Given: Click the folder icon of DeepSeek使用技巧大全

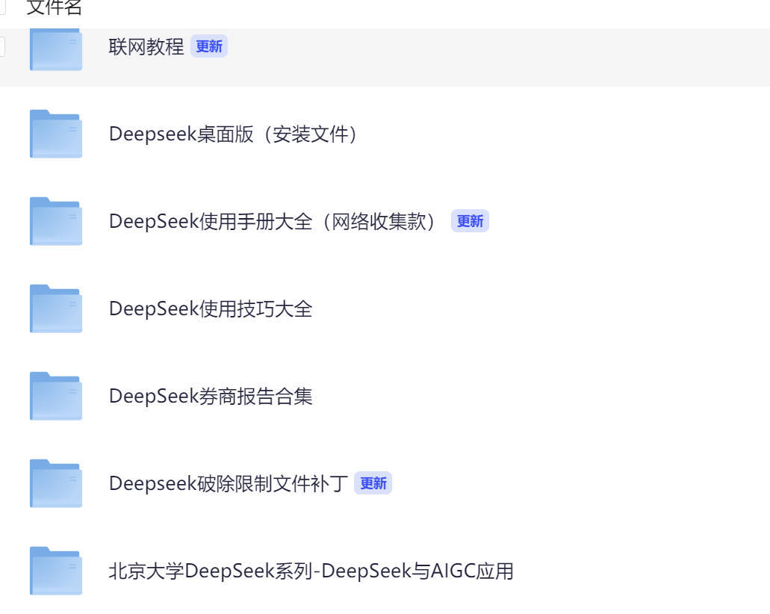Looking at the screenshot, I should pos(55,308).
